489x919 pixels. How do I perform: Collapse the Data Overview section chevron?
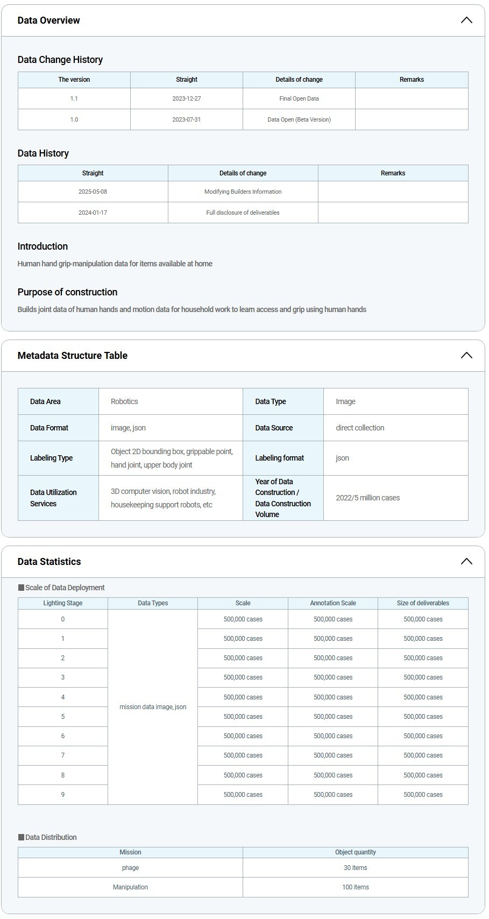tap(466, 20)
